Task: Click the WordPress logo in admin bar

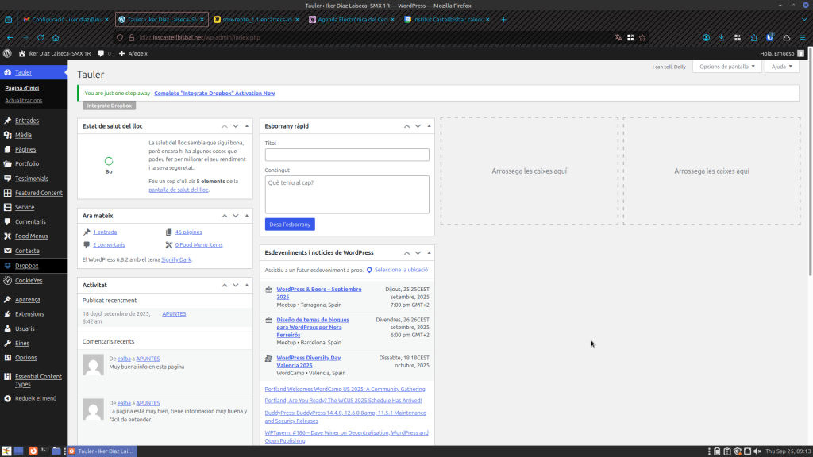Action: coord(7,53)
